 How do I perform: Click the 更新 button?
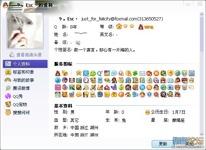click(163, 144)
